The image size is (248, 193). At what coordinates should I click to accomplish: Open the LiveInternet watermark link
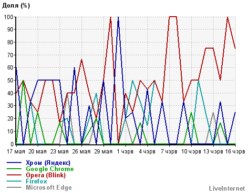227,188
